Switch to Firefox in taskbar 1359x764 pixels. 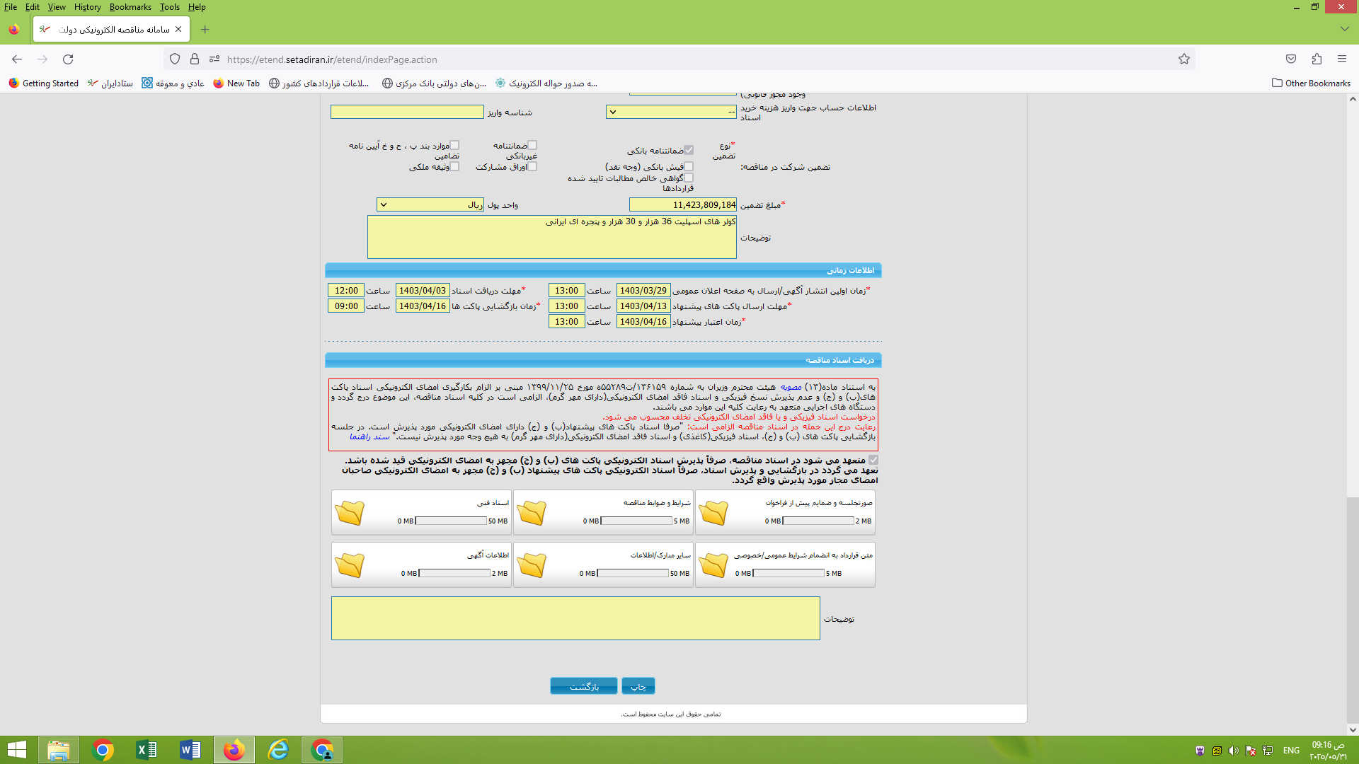tap(234, 750)
